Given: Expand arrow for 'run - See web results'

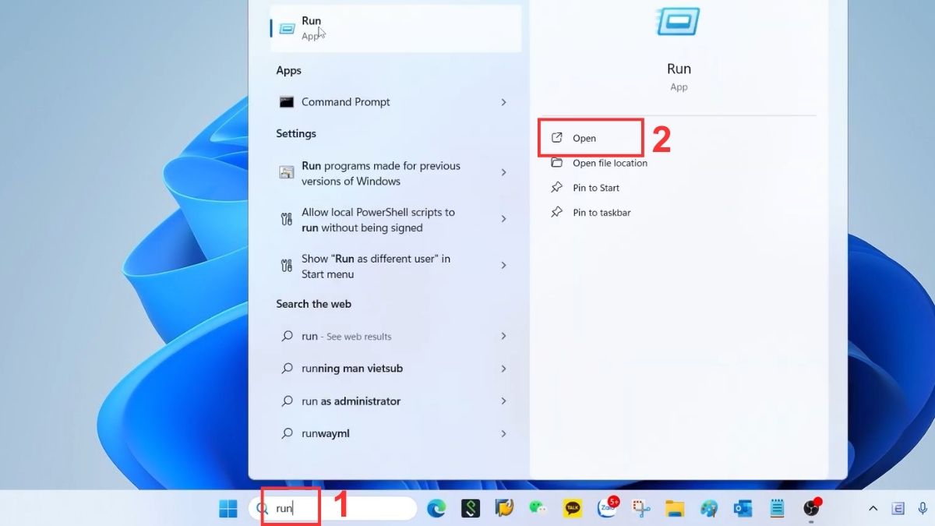Looking at the screenshot, I should click(503, 336).
